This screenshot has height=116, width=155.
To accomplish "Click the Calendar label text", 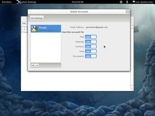I will tap(80, 42).
